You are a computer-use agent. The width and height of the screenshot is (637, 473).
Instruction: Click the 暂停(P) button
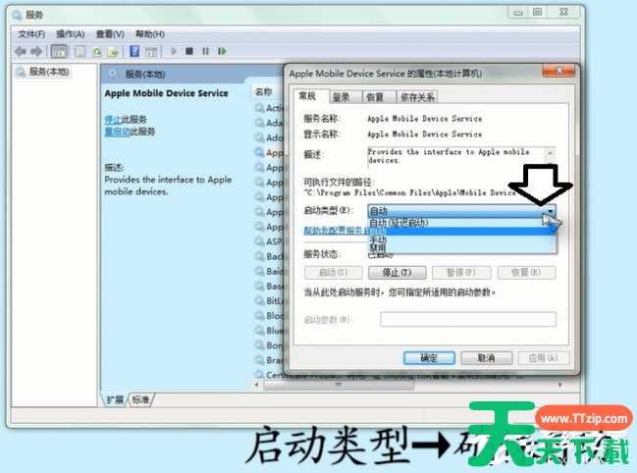461,273
